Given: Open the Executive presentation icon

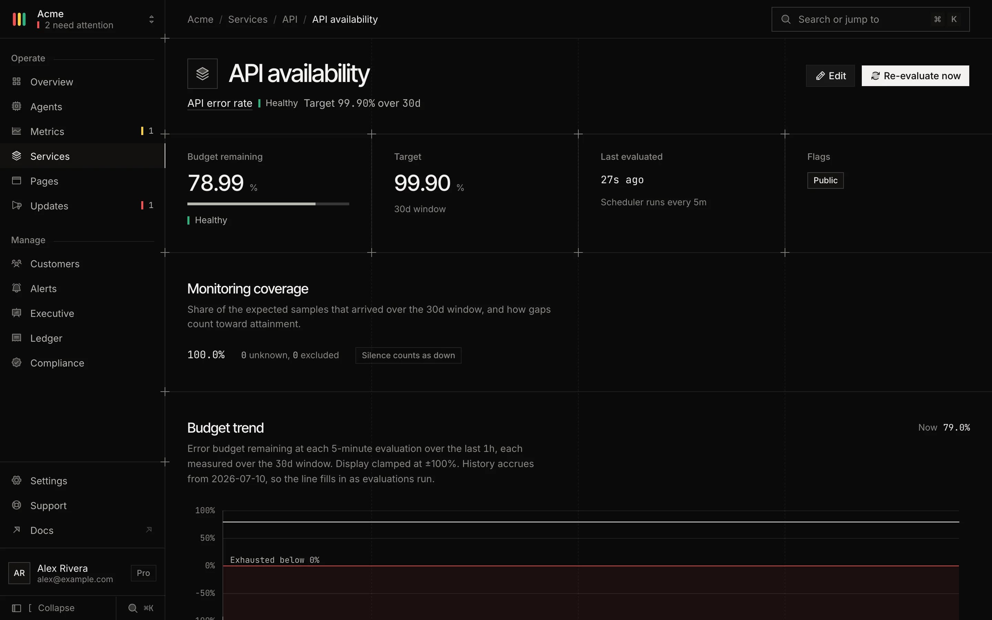Looking at the screenshot, I should pyautogui.click(x=17, y=313).
